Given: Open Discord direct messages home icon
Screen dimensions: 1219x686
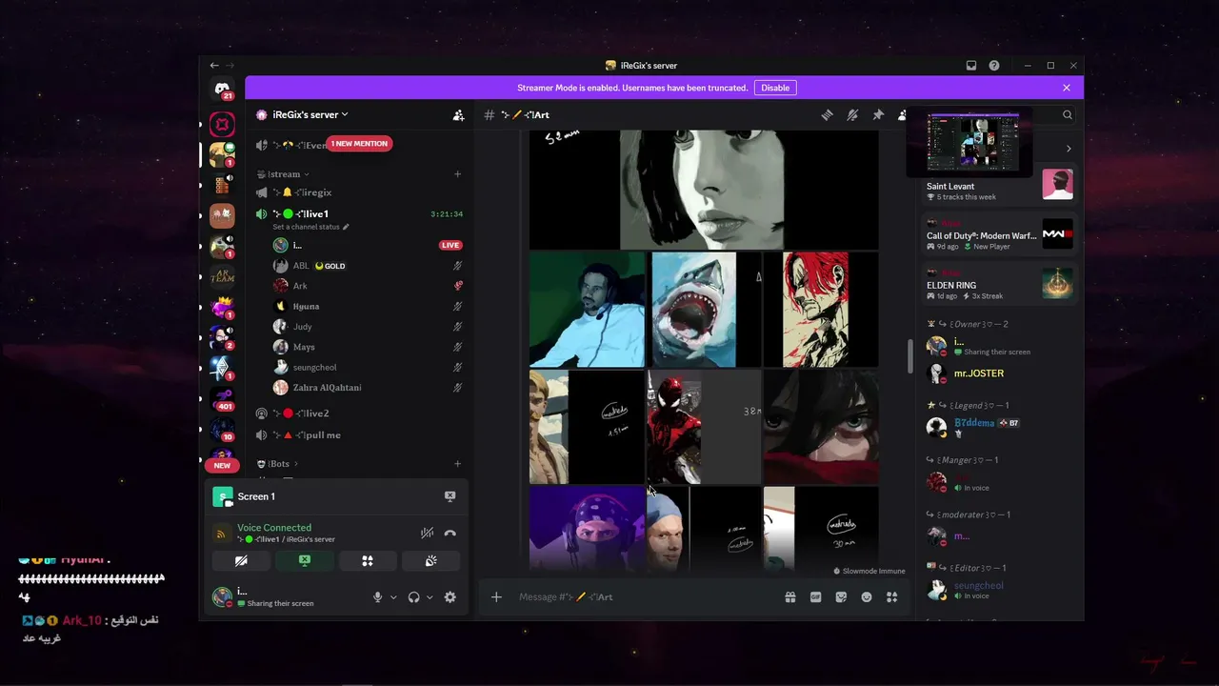Looking at the screenshot, I should 222,89.
